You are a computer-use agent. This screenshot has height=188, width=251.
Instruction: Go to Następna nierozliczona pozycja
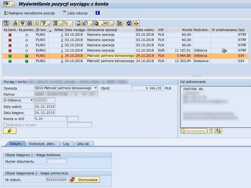pos(29,13)
